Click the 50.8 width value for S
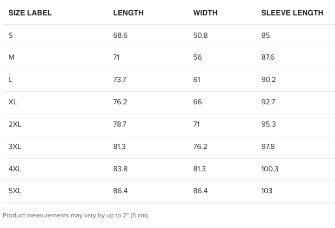The width and height of the screenshot is (335, 228). click(x=201, y=35)
